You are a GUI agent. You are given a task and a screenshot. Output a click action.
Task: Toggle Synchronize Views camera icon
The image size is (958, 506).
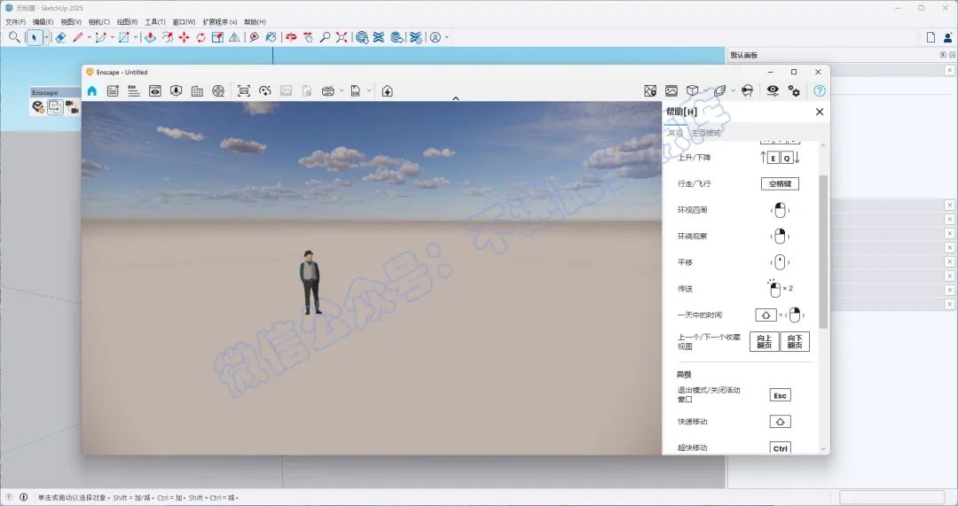point(72,107)
